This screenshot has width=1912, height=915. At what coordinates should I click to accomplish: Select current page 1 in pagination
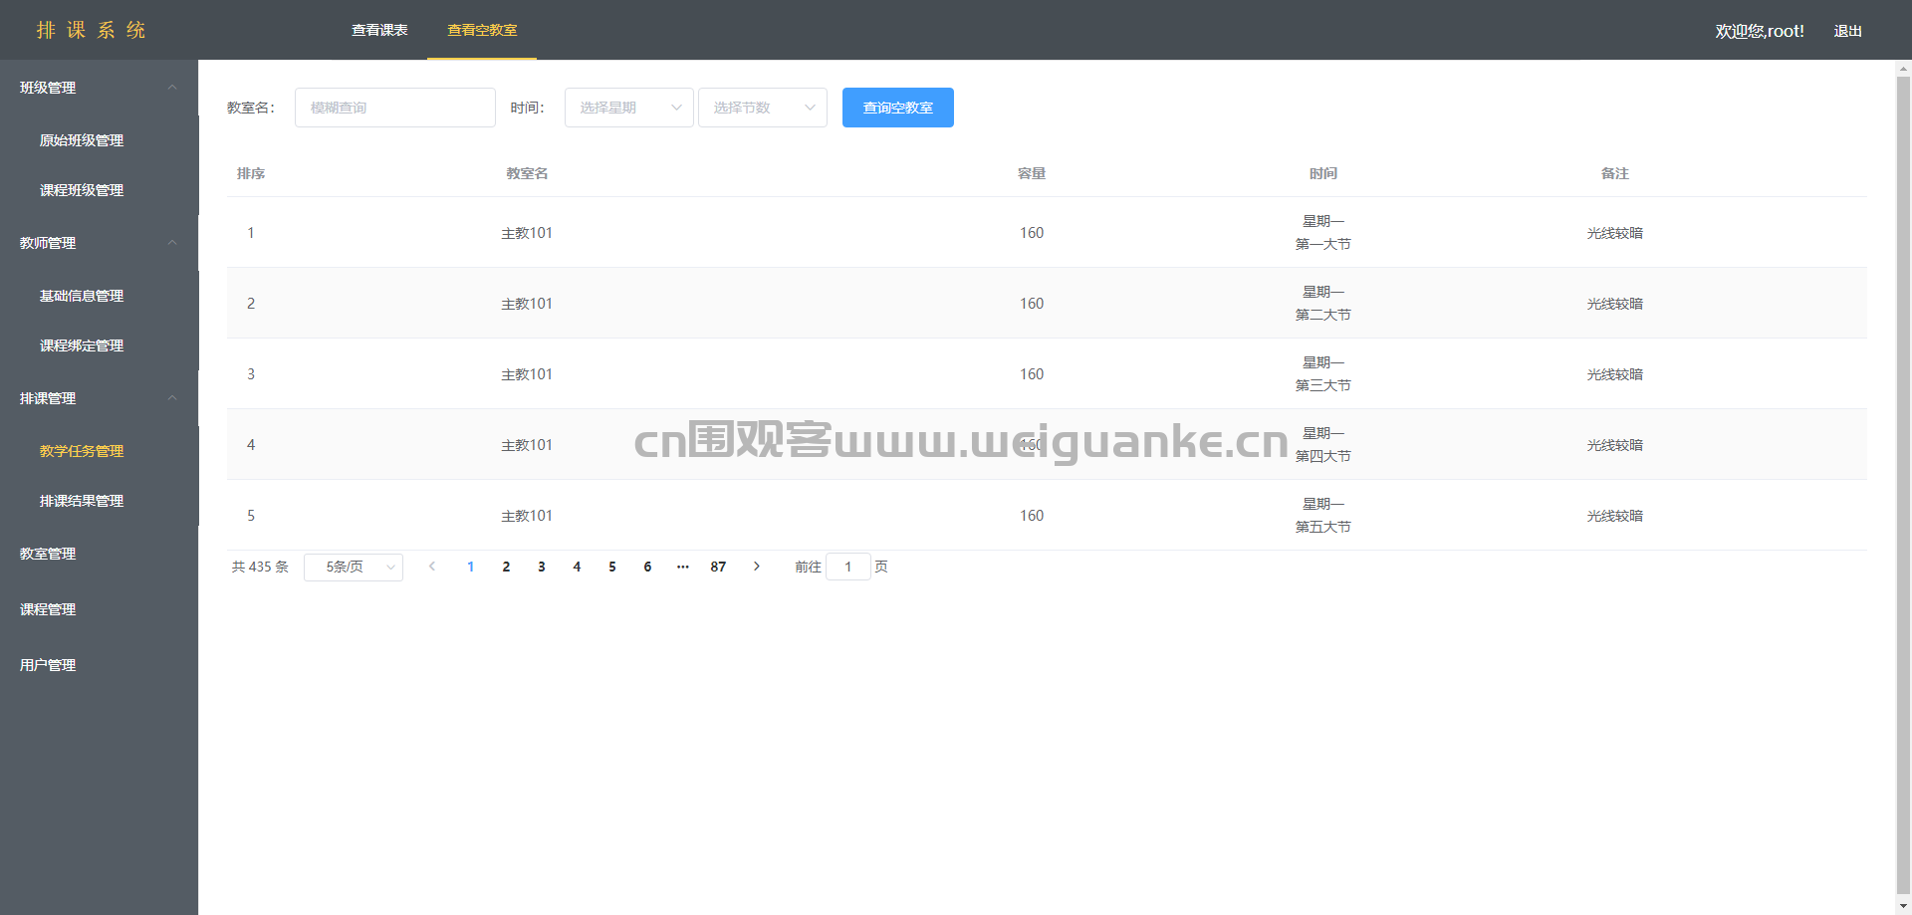(471, 567)
